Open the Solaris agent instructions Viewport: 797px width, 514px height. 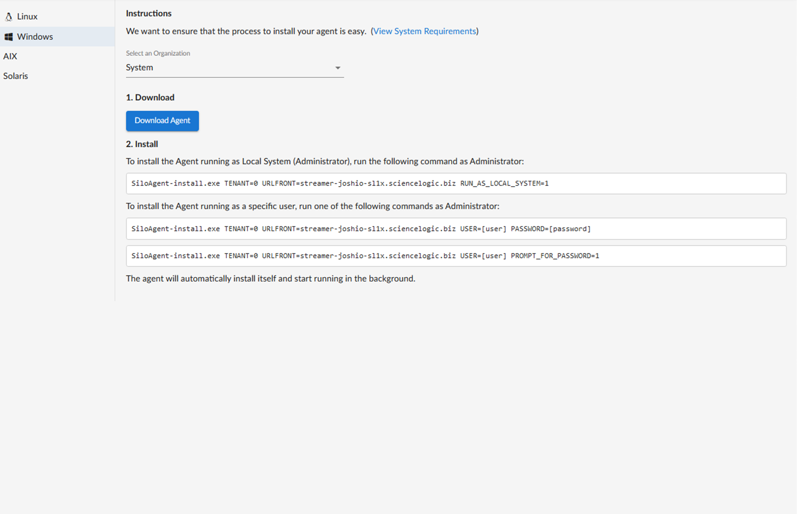16,76
